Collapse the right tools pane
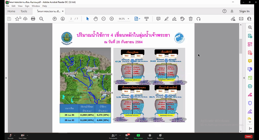The image size is (259, 140). (x=244, y=78)
